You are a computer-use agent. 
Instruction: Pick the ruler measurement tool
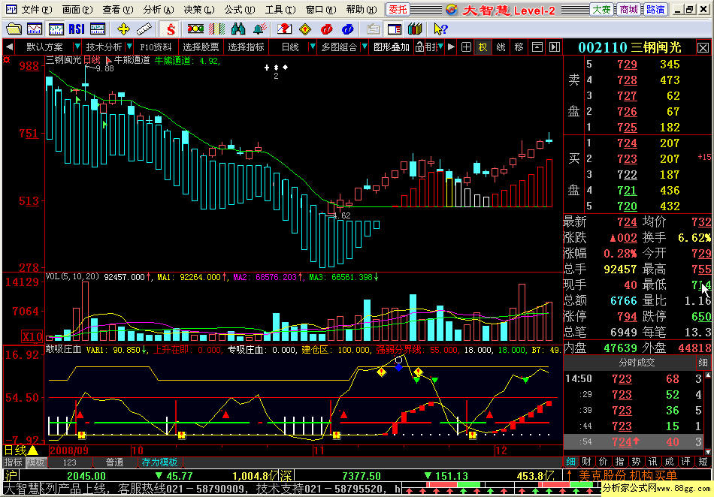144,29
